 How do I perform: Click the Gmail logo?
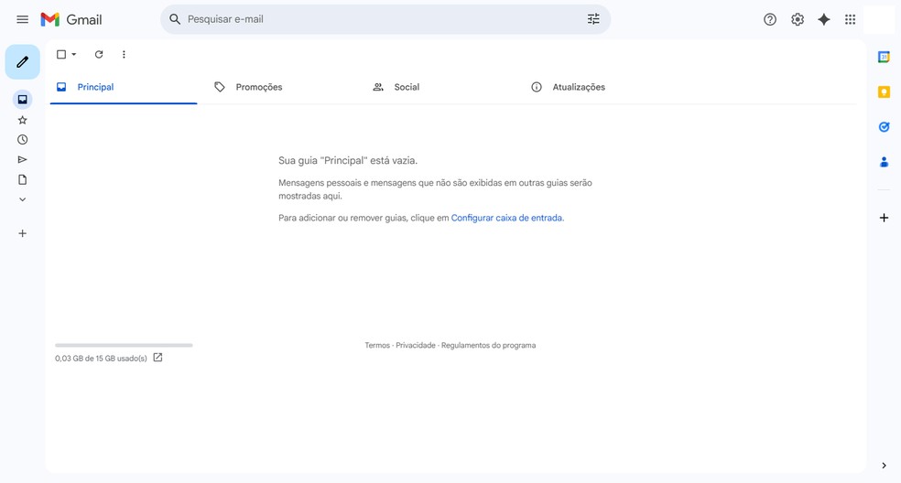tap(71, 19)
